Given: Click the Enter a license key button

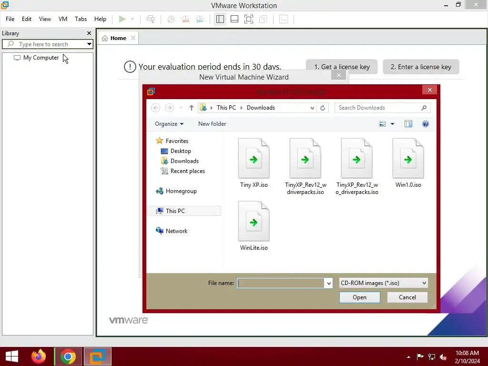Looking at the screenshot, I should [421, 67].
